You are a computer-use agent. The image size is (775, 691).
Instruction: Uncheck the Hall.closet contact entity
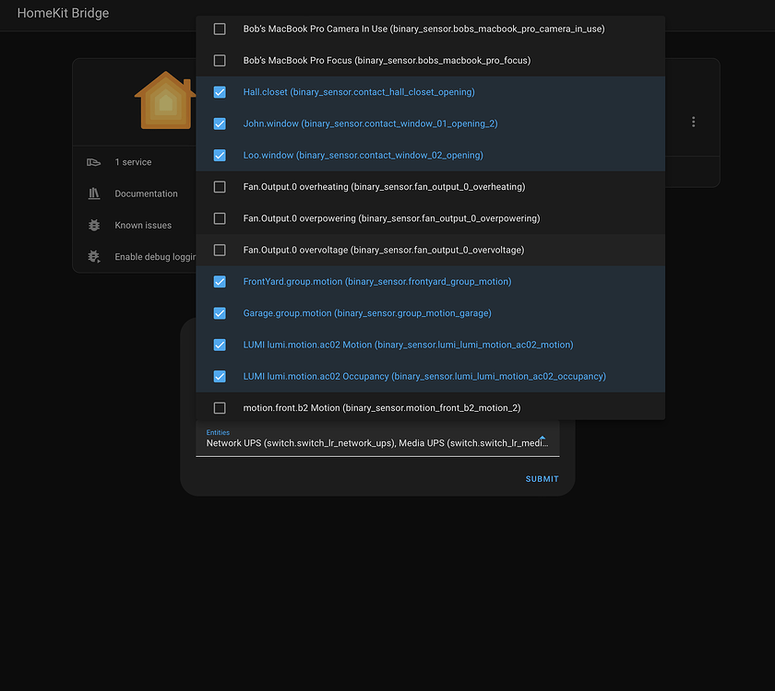(220, 92)
